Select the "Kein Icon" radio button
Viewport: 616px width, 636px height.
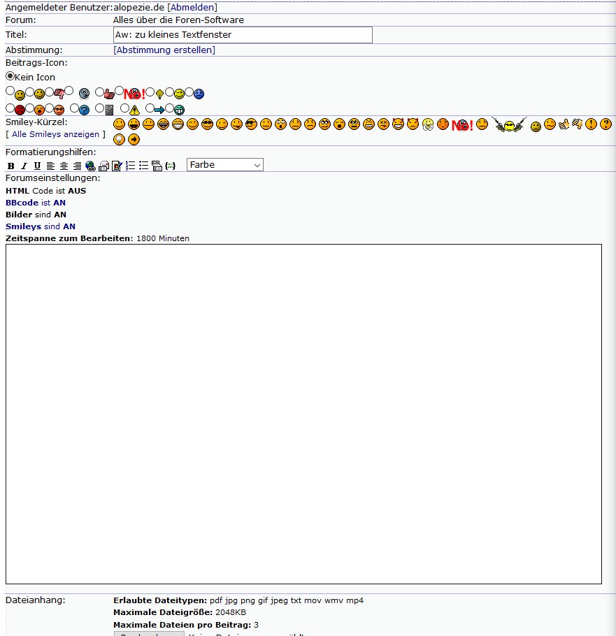10,76
